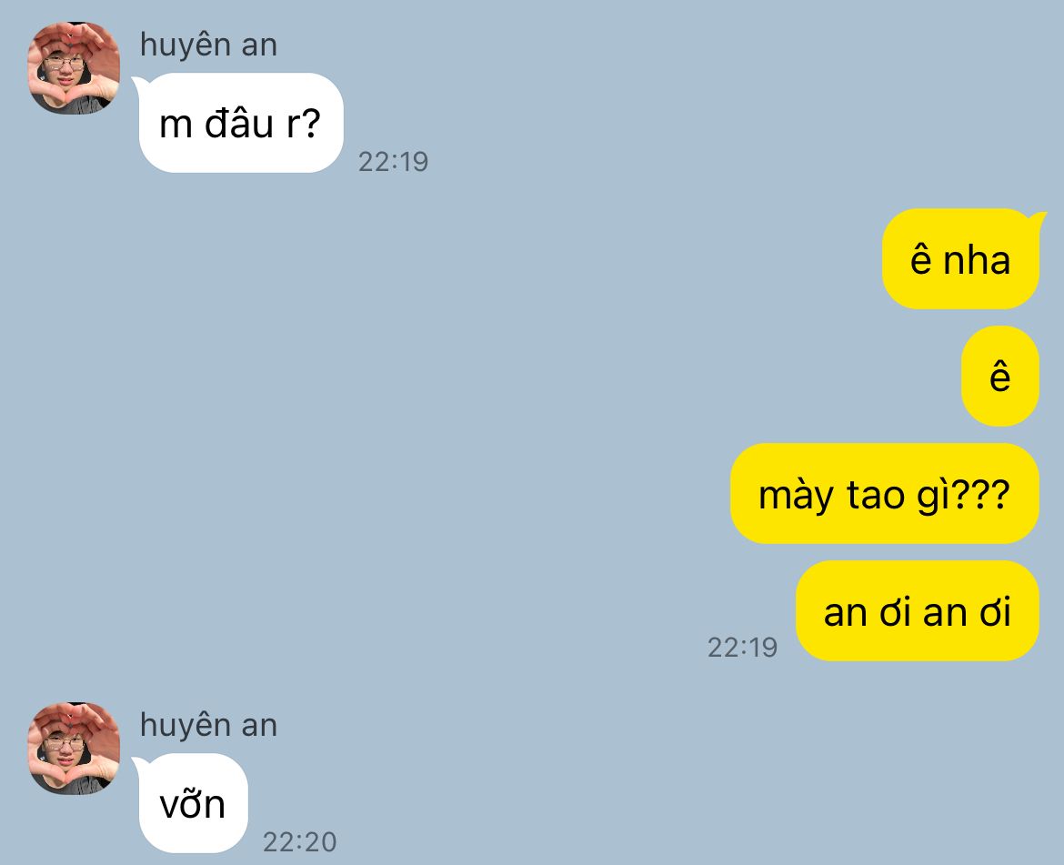
Task: Tap the 22:19 timestamp next to 'm đâu r?'
Action: (x=394, y=162)
